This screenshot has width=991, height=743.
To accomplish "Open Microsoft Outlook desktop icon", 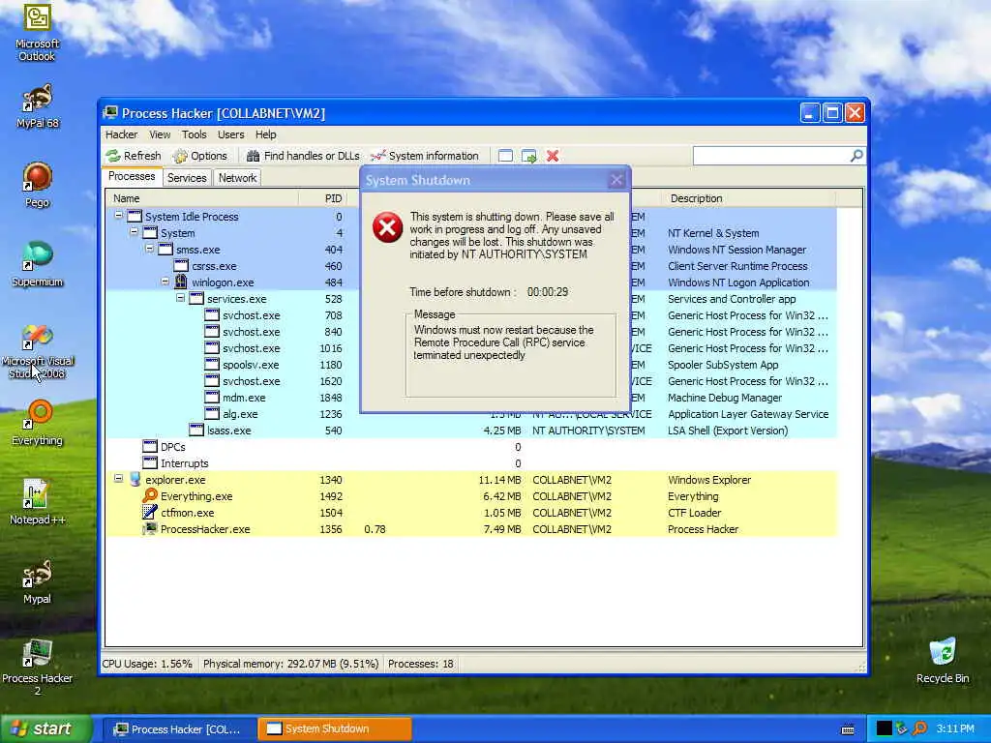I will [38, 32].
